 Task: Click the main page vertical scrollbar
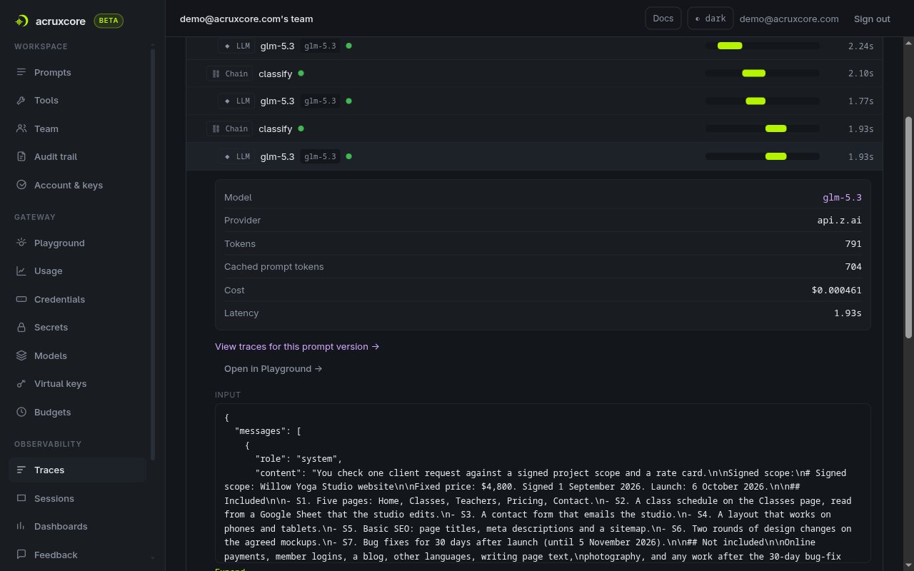pyautogui.click(x=908, y=227)
